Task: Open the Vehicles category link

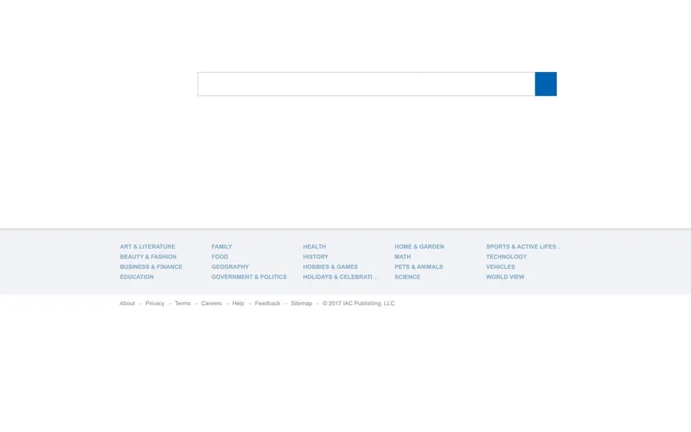Action: [500, 267]
